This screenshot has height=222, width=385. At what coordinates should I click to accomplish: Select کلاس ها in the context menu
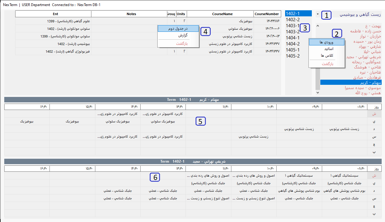(326, 55)
